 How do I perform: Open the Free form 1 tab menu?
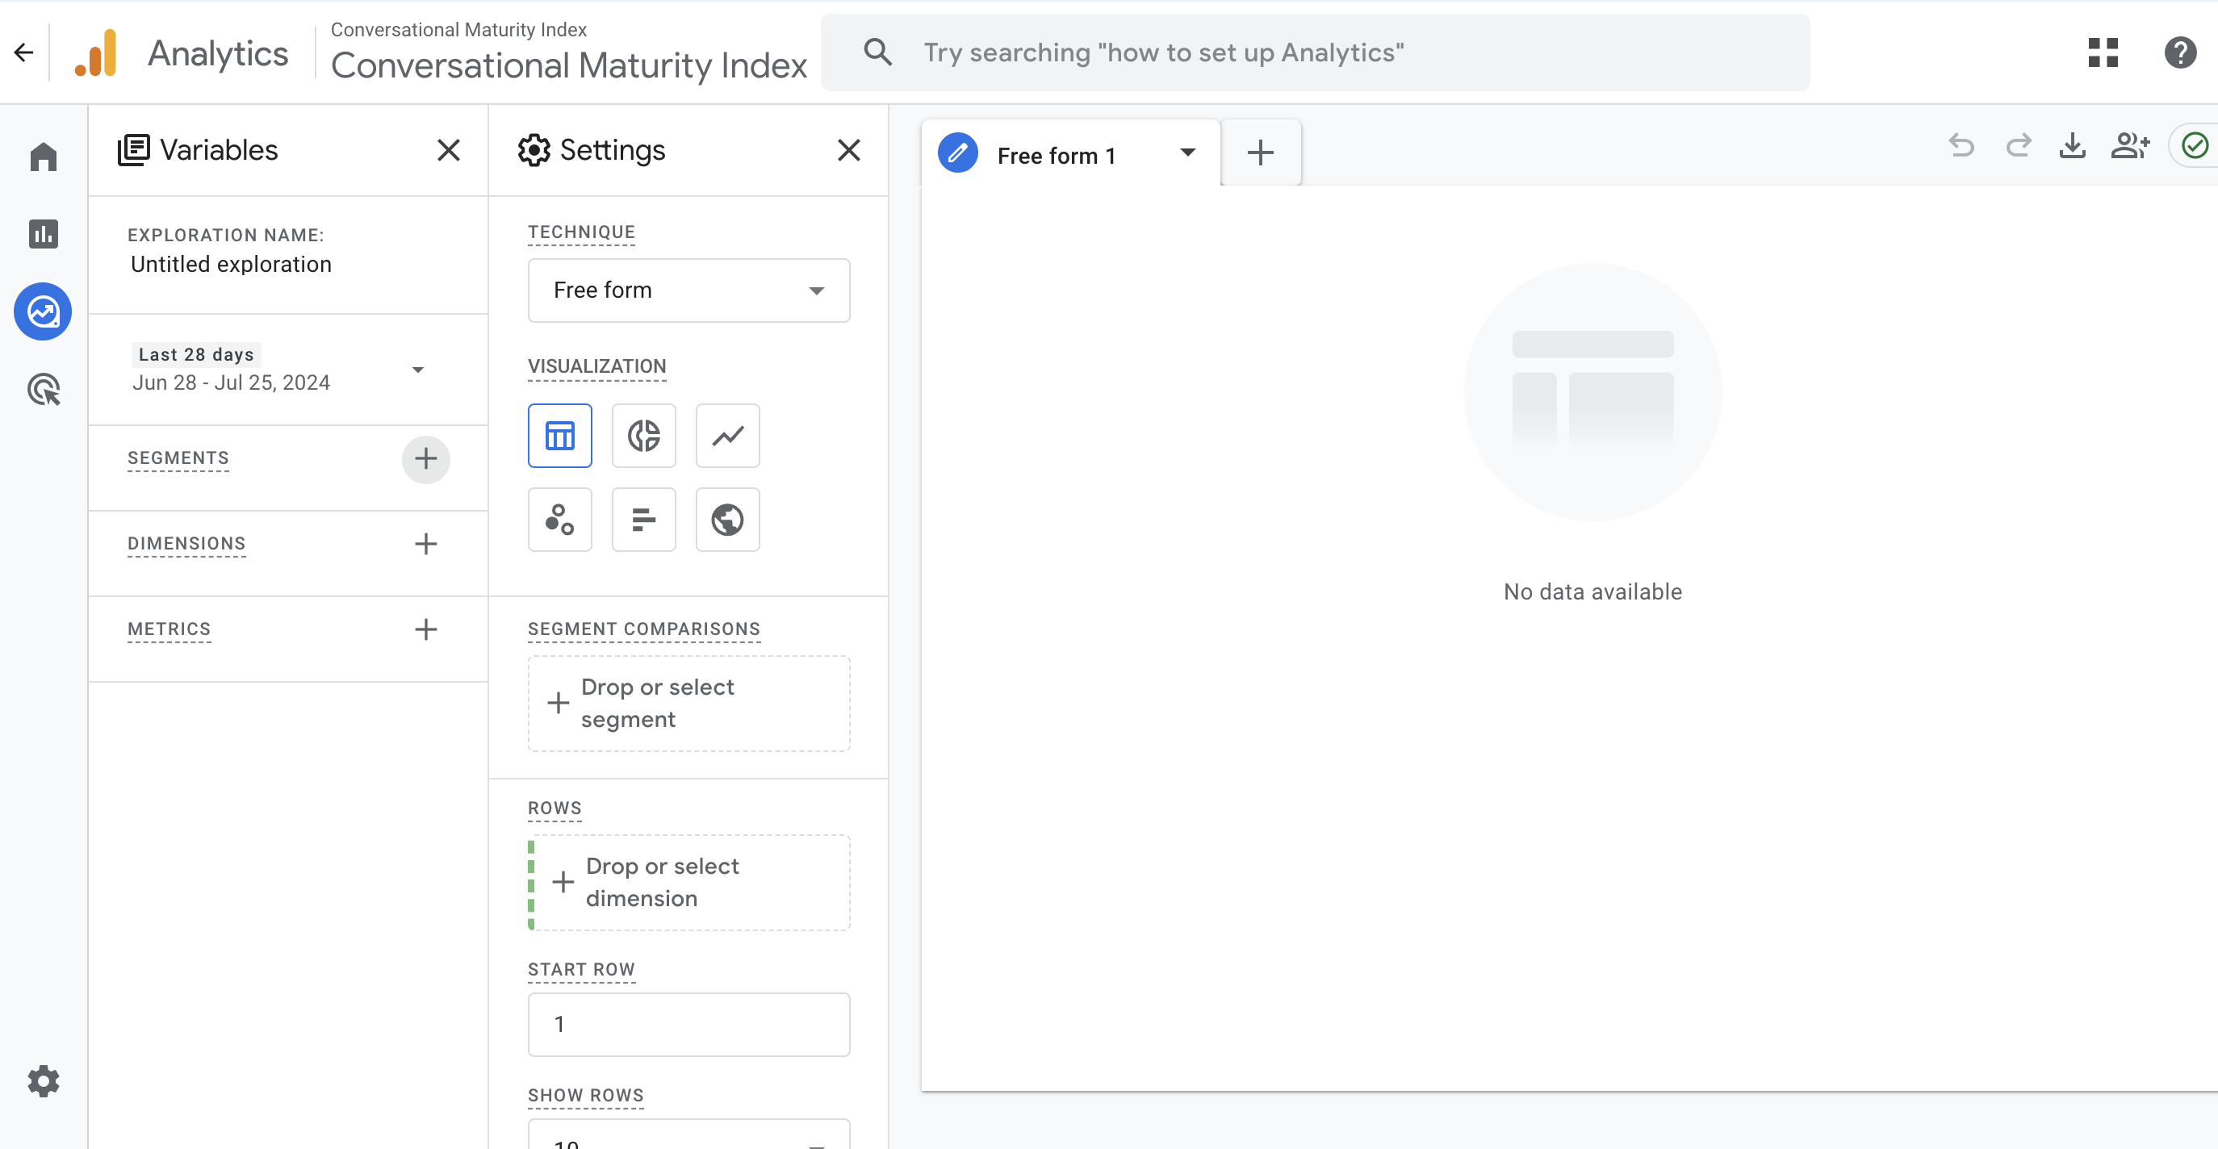point(1187,153)
